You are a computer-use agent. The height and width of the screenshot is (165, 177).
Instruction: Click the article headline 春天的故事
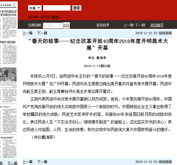point(98,44)
